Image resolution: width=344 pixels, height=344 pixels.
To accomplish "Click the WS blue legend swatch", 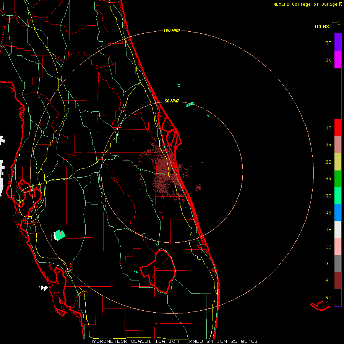I will click(338, 213).
